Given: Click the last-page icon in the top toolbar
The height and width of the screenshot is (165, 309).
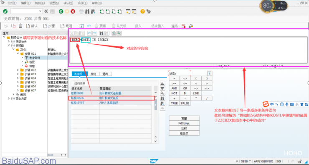Looking at the screenshot, I should coord(120,11).
